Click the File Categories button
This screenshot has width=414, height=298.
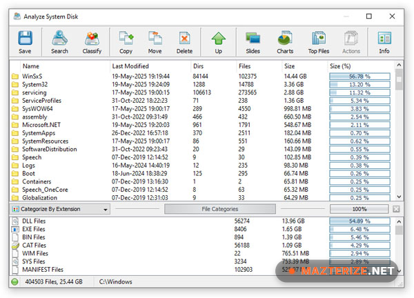(x=220, y=209)
